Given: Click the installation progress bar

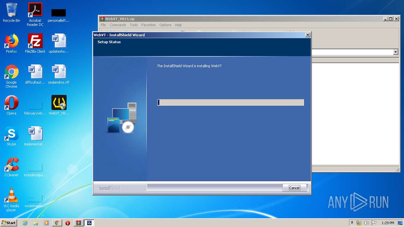Looking at the screenshot, I should click(x=230, y=102).
